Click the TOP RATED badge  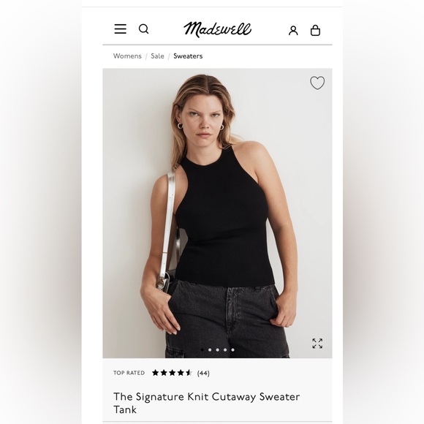129,373
